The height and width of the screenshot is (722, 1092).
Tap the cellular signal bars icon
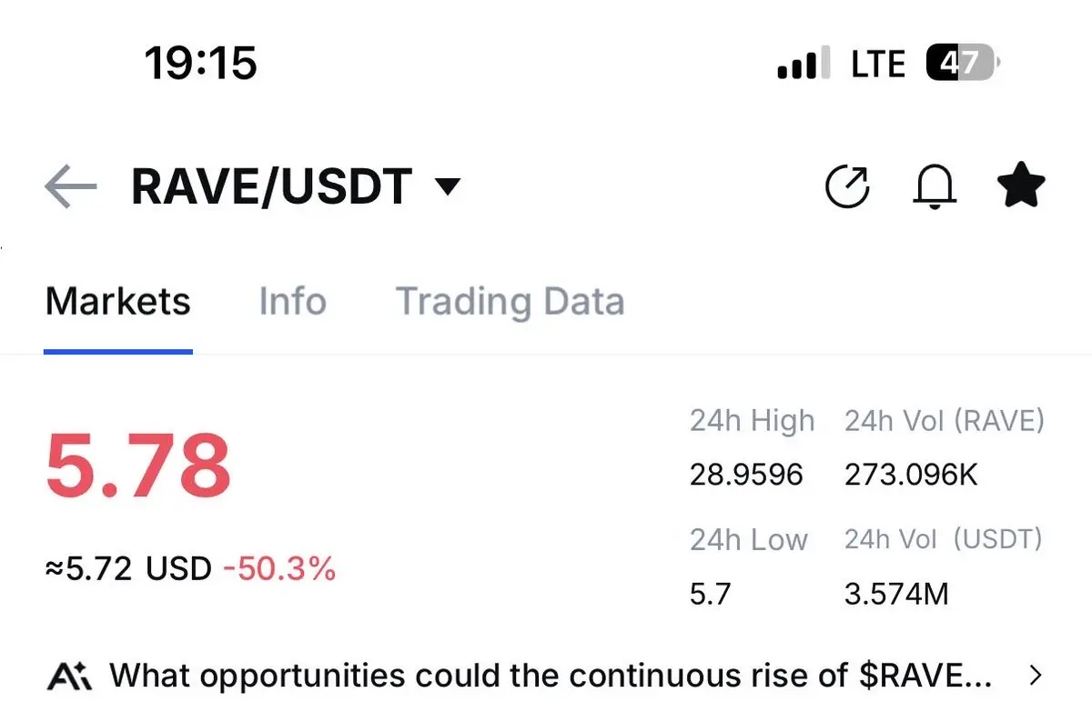tap(804, 65)
